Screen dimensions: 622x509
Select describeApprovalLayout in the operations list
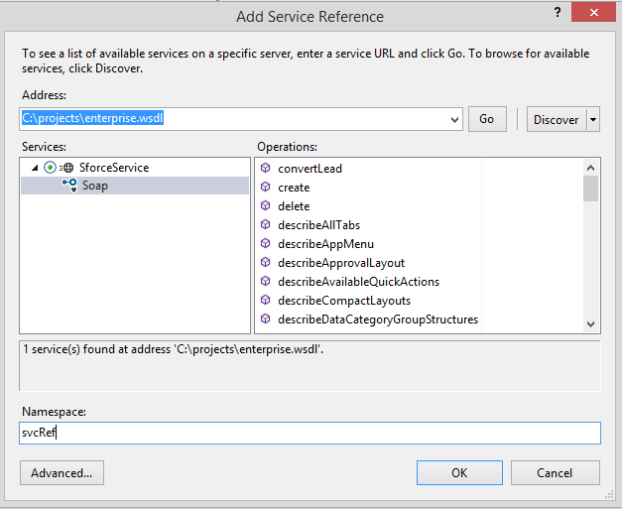(x=341, y=263)
